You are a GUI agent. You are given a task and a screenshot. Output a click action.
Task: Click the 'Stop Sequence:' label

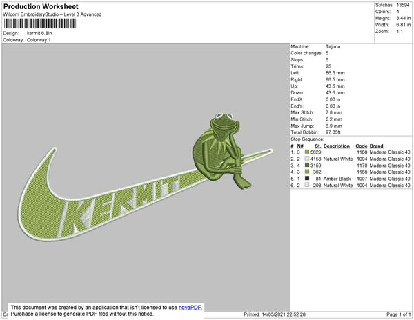[x=307, y=139]
